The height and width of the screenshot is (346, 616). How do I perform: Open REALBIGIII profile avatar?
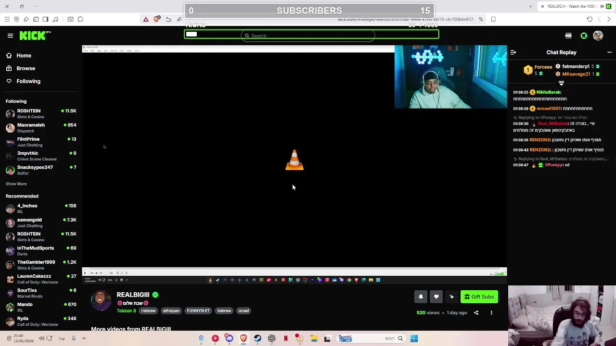click(x=101, y=301)
